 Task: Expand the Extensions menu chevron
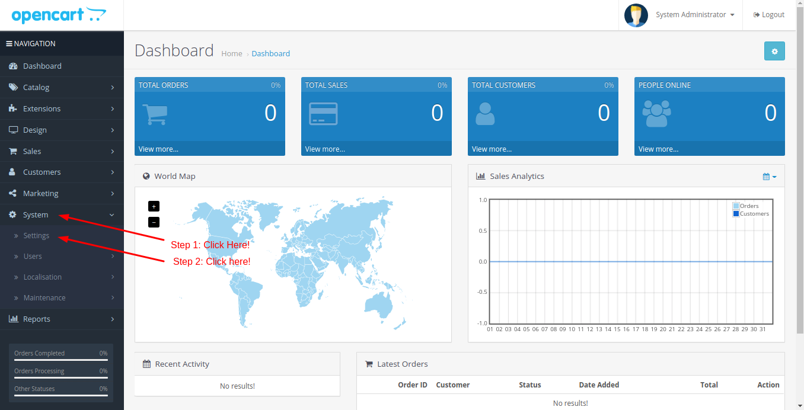(112, 109)
